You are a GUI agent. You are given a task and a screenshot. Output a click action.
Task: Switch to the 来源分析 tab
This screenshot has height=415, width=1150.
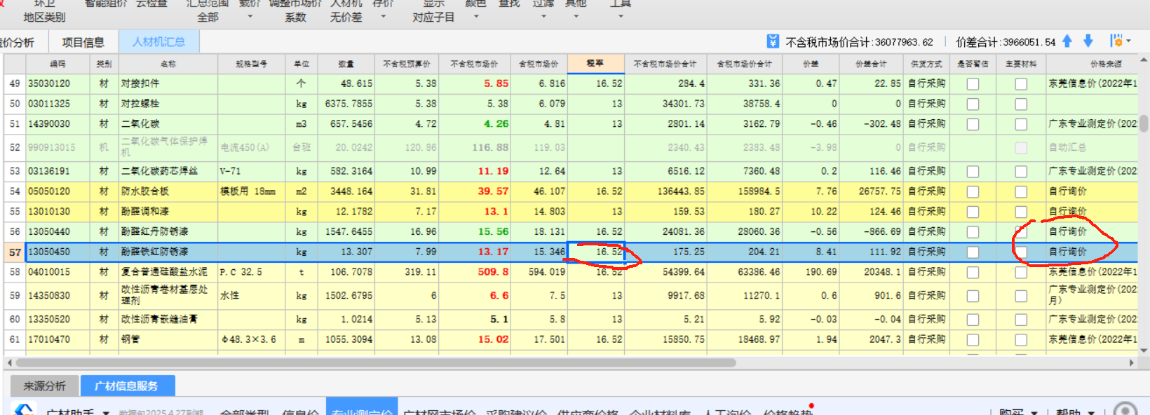coord(44,386)
